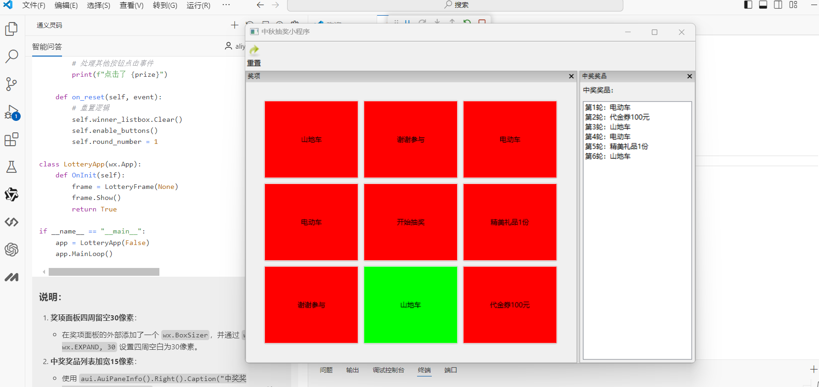
Task: Click the 代金券100元 prize tile
Action: pyautogui.click(x=510, y=305)
